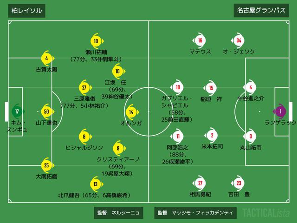
Task: Select the 監督 マッシモ・フィッカデンティ manager label
Action: pos(195,213)
